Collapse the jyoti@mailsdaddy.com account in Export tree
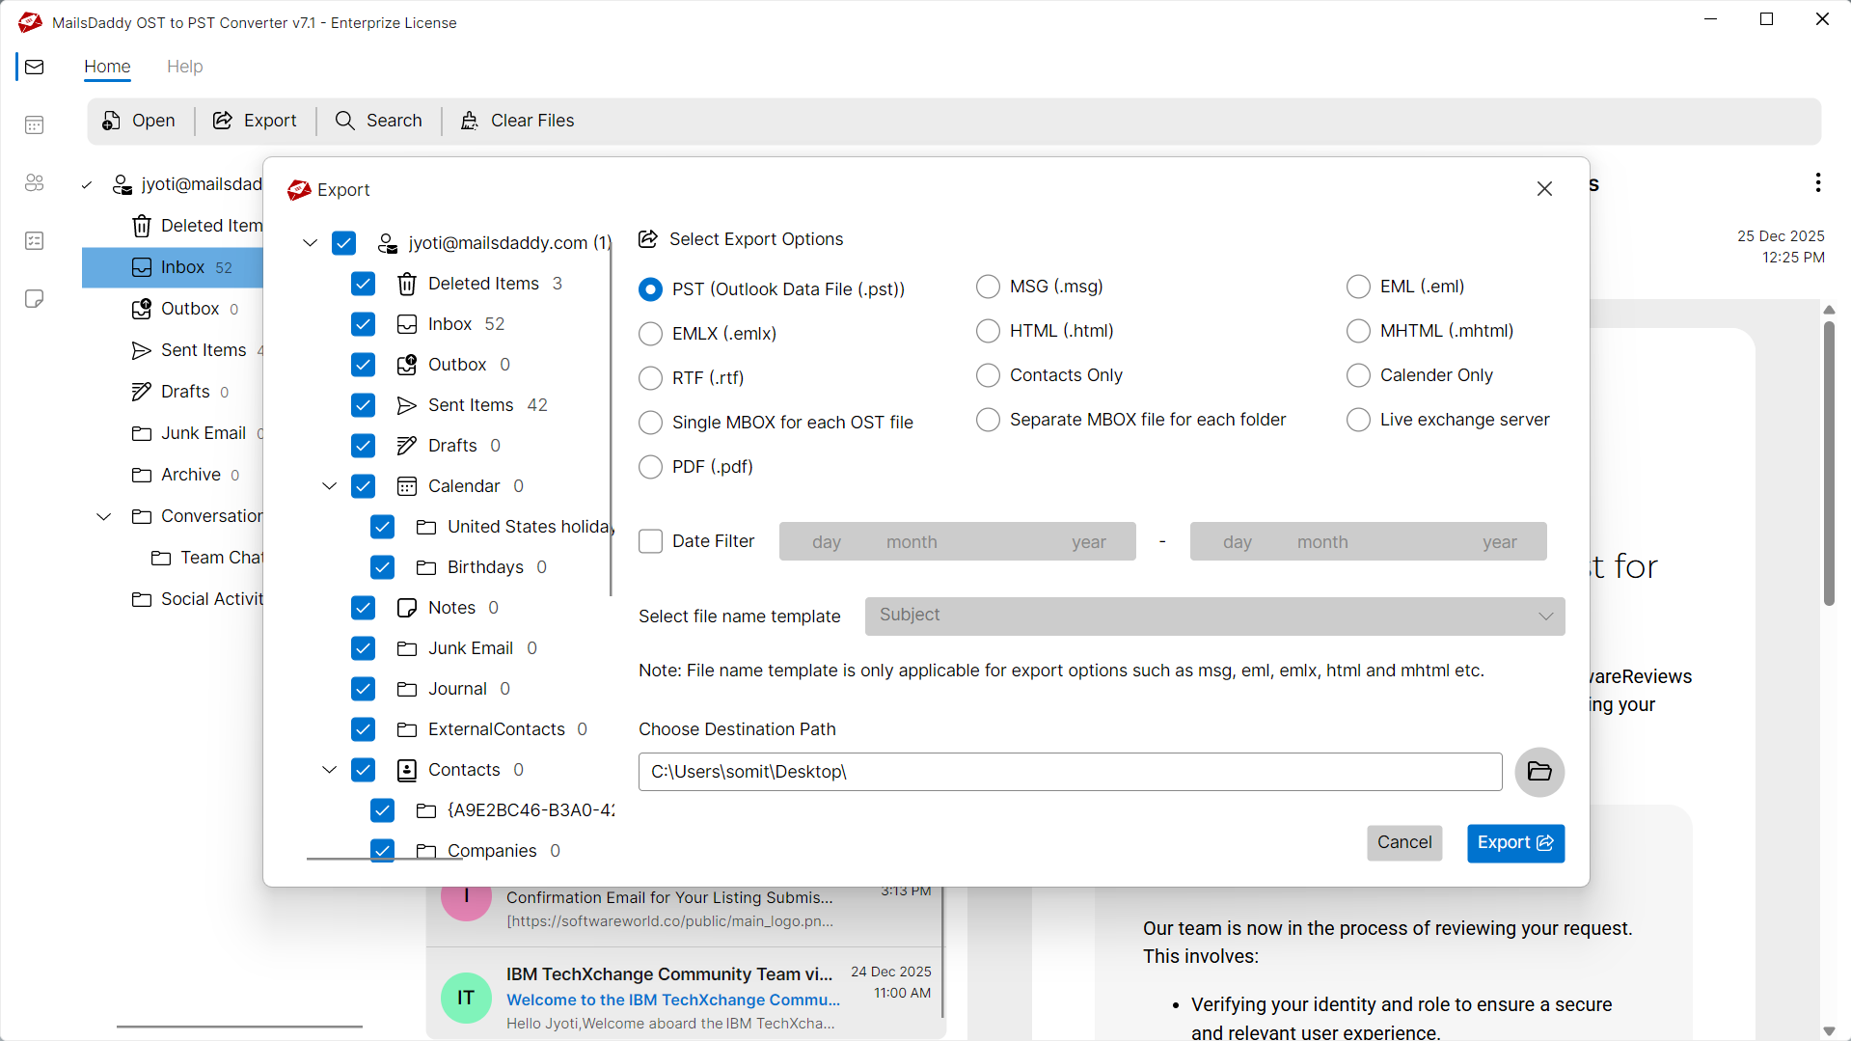The width and height of the screenshot is (1851, 1041). [x=310, y=243]
